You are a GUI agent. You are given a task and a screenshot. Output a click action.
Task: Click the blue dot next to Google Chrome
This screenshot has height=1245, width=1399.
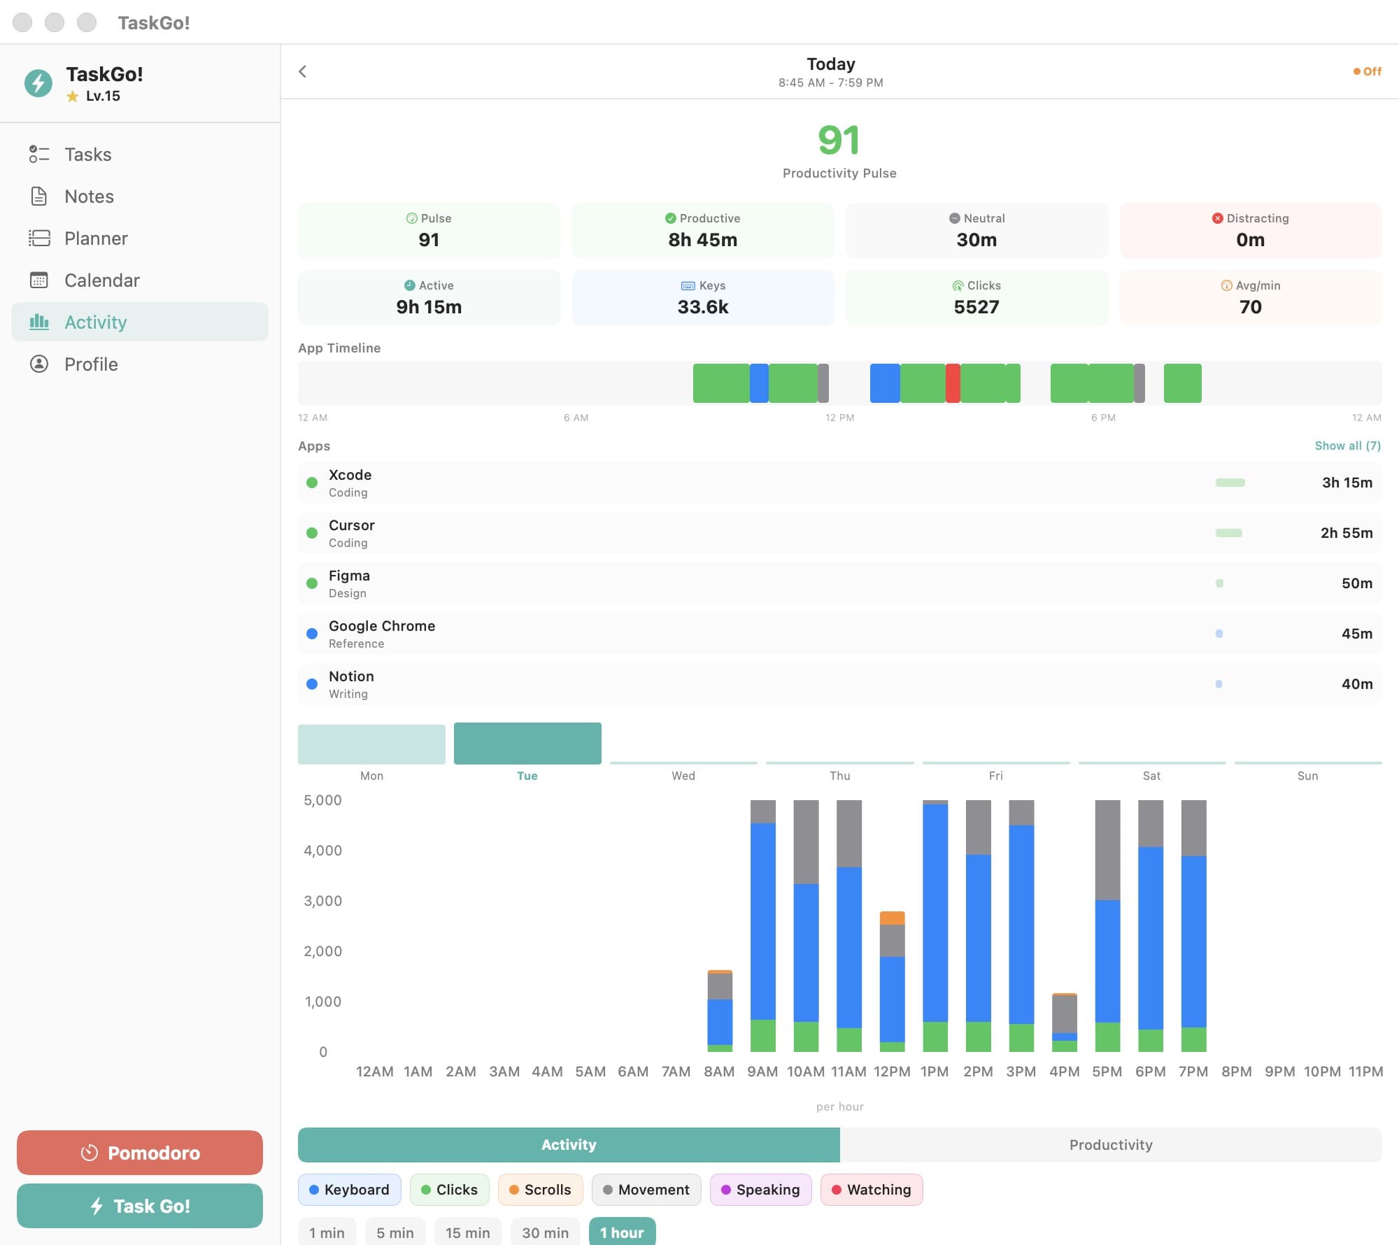tap(312, 634)
